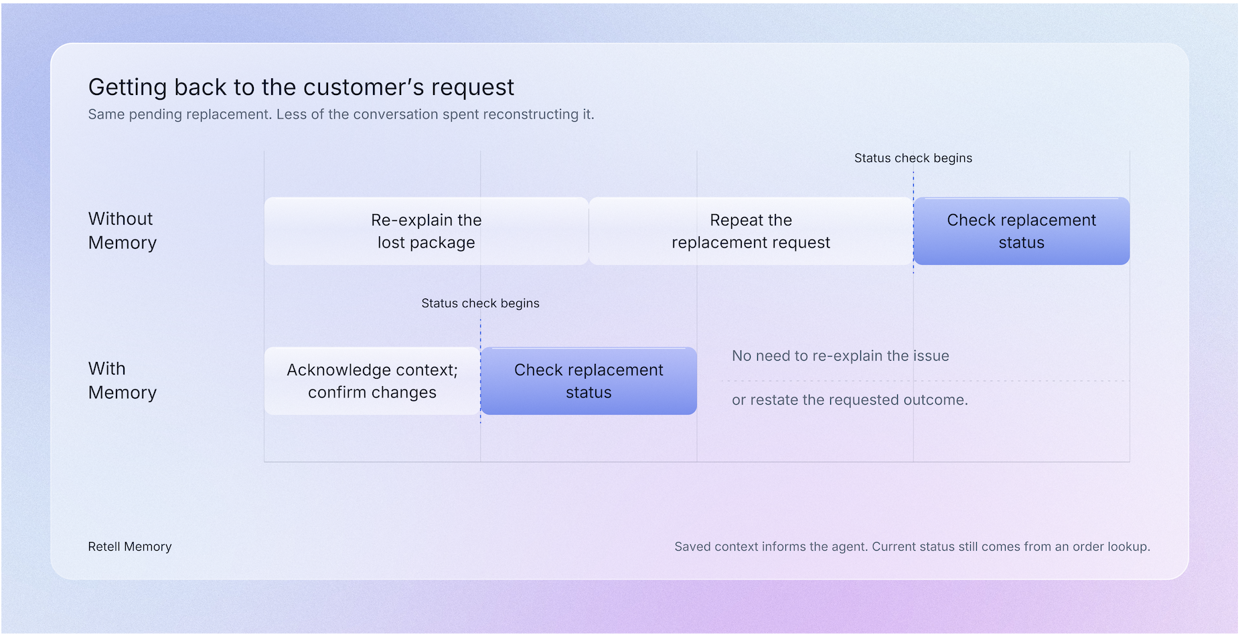Click the 'With Memory' row label
This screenshot has width=1240, height=637.
123,381
